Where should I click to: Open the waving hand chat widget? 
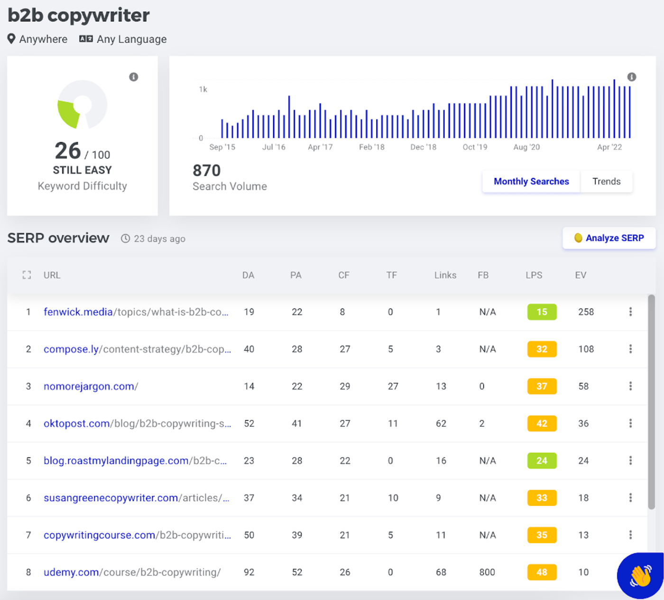click(x=641, y=576)
